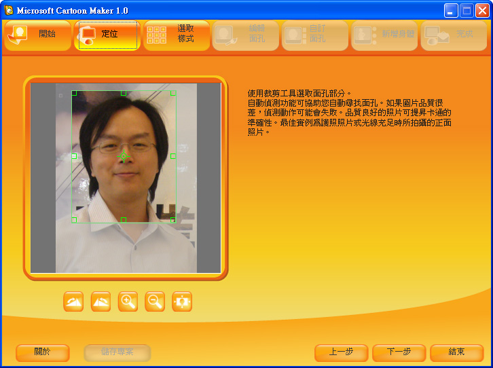Click the disabled 自訂面孔 tab
This screenshot has width=493, height=368.
[315, 35]
